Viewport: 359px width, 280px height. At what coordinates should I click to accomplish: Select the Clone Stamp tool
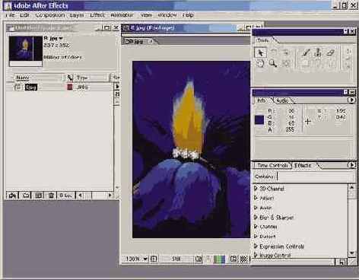[318, 52]
